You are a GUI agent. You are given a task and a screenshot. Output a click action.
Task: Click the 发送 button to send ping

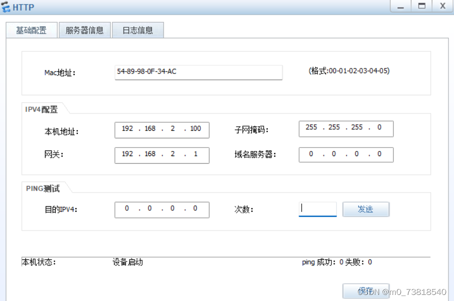point(365,209)
